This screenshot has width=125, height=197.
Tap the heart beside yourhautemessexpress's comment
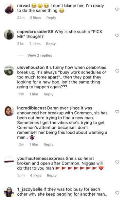click(117, 162)
